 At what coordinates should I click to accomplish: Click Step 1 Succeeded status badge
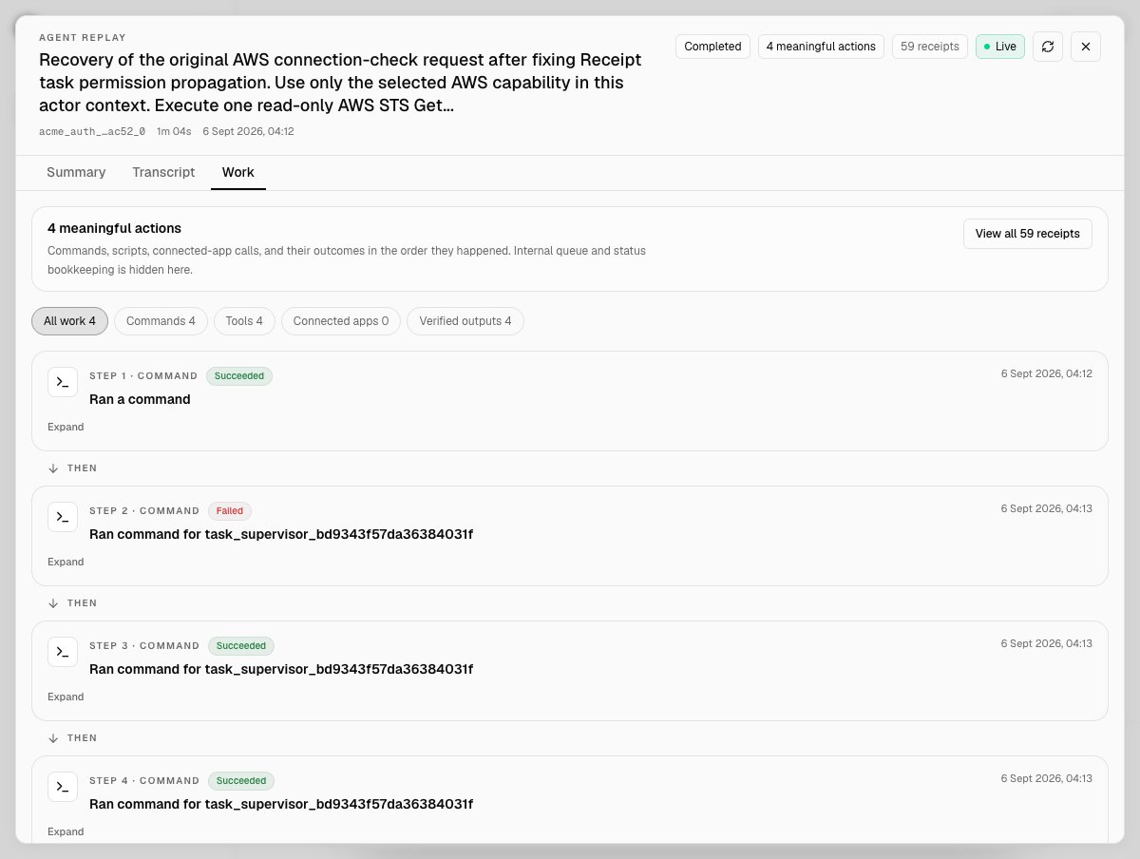pos(239,376)
